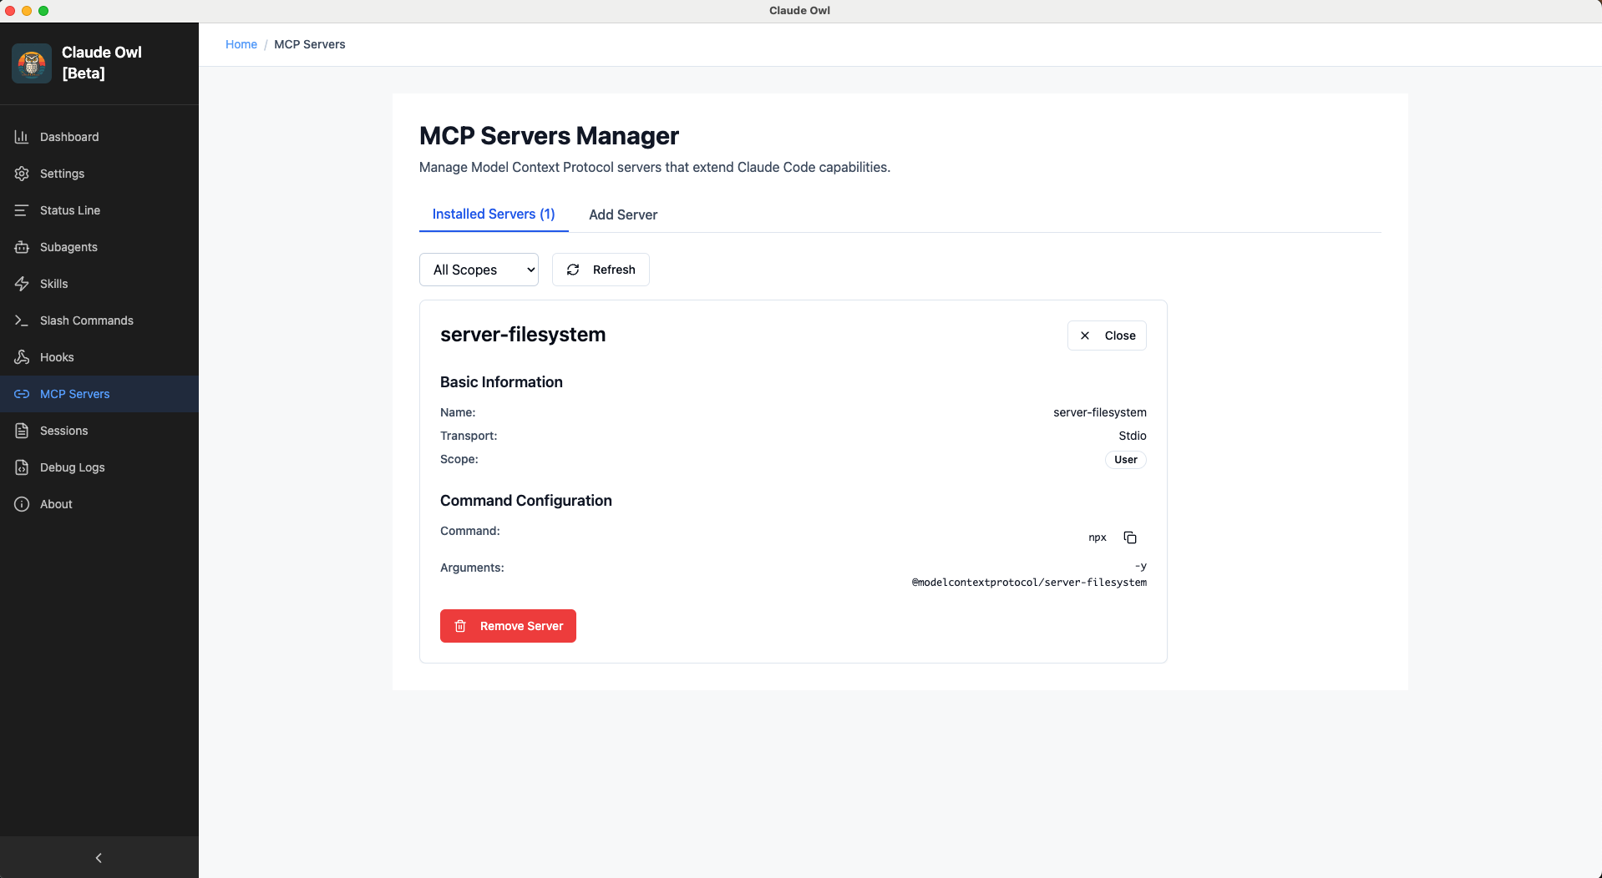Click the Settings gear icon
The height and width of the screenshot is (878, 1602).
[x=22, y=174]
